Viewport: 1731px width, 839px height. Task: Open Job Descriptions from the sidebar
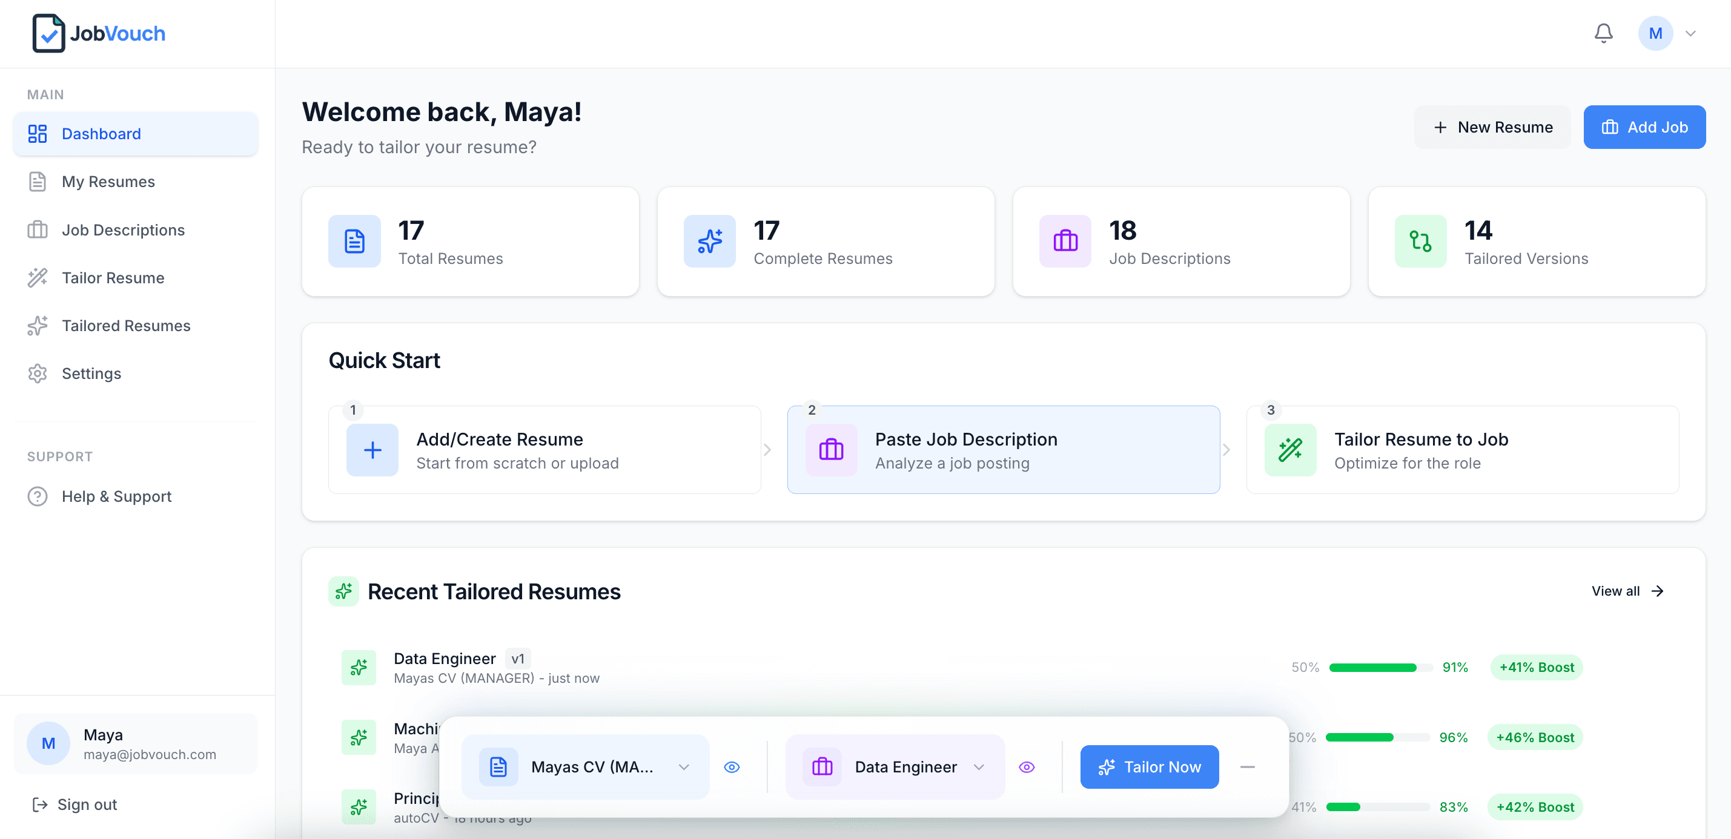[x=123, y=230]
